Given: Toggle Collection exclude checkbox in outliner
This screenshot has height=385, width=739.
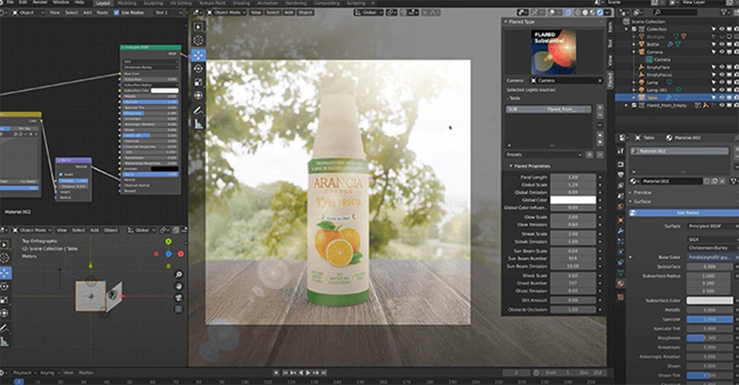Looking at the screenshot, I should pos(634,30).
